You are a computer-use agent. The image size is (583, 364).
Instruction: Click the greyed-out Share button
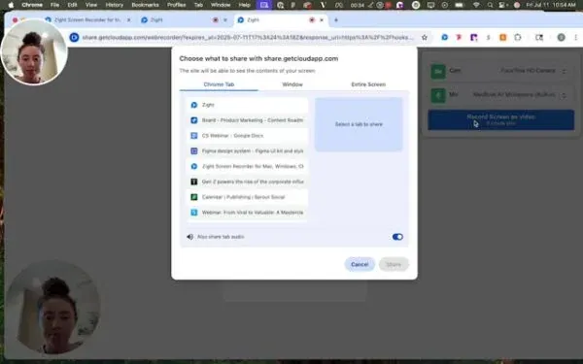pos(394,264)
